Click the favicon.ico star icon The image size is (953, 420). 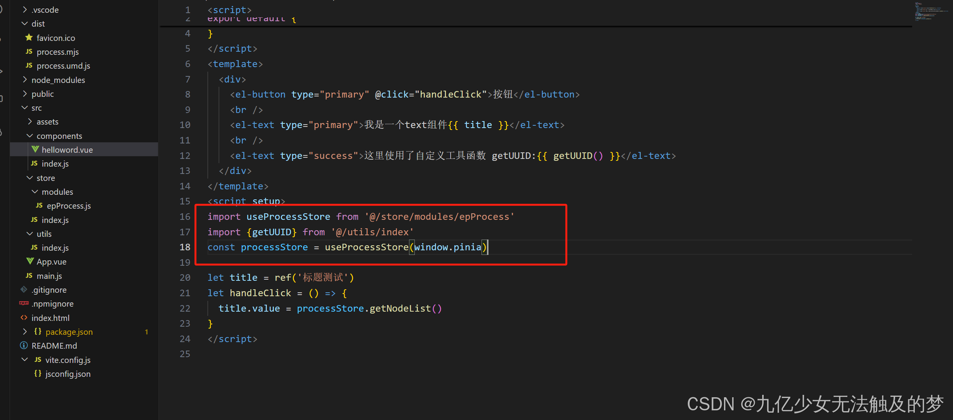tap(29, 37)
